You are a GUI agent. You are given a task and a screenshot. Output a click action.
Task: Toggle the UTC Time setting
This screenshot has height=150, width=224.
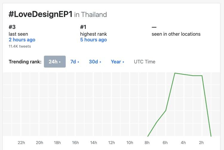point(145,62)
